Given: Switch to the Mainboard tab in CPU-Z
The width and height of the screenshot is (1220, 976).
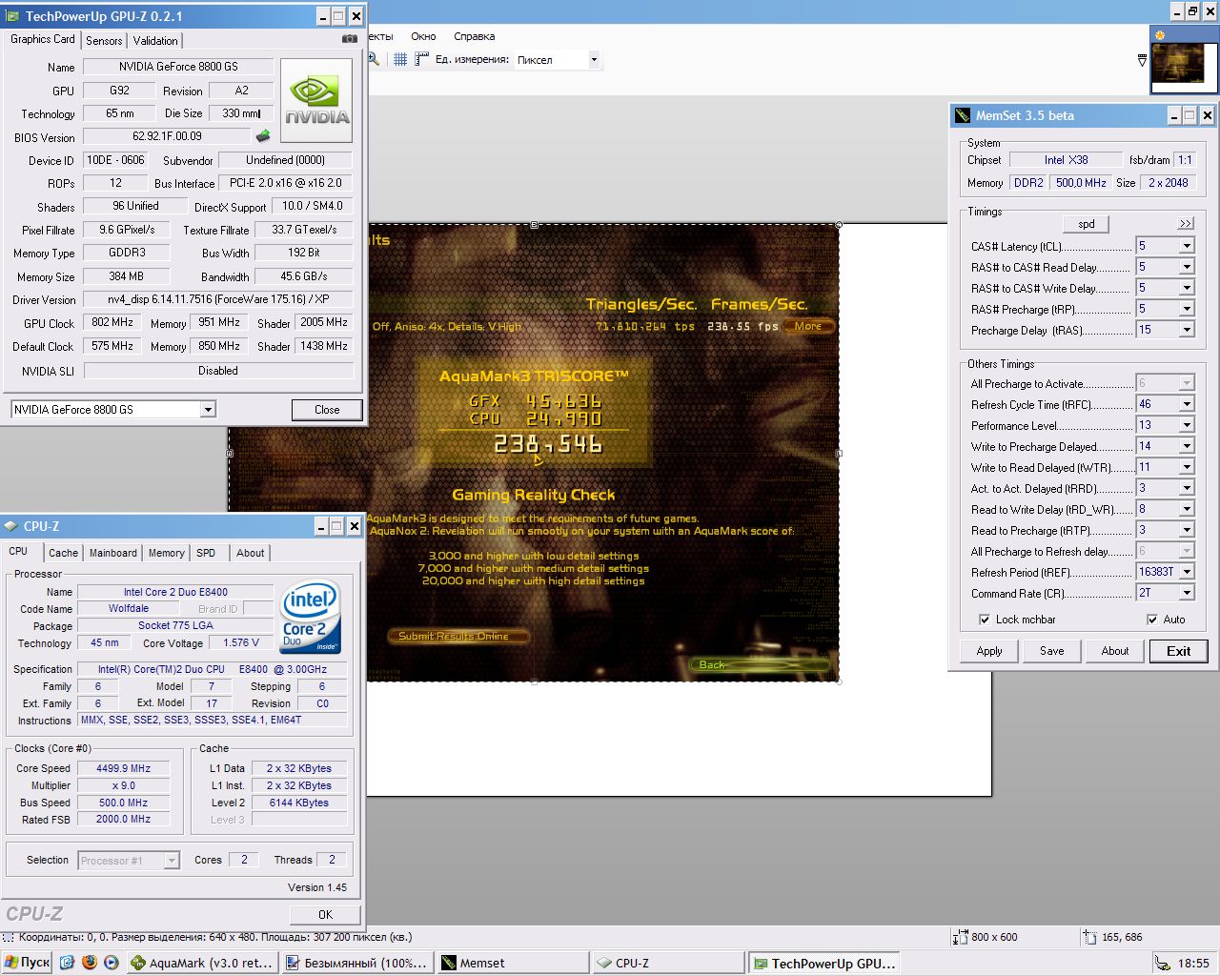Looking at the screenshot, I should click(x=113, y=553).
